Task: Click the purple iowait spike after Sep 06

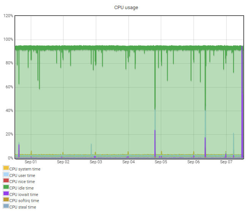Action: click(x=205, y=147)
